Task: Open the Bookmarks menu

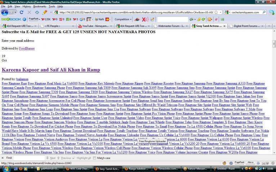Action: tap(40, 6)
